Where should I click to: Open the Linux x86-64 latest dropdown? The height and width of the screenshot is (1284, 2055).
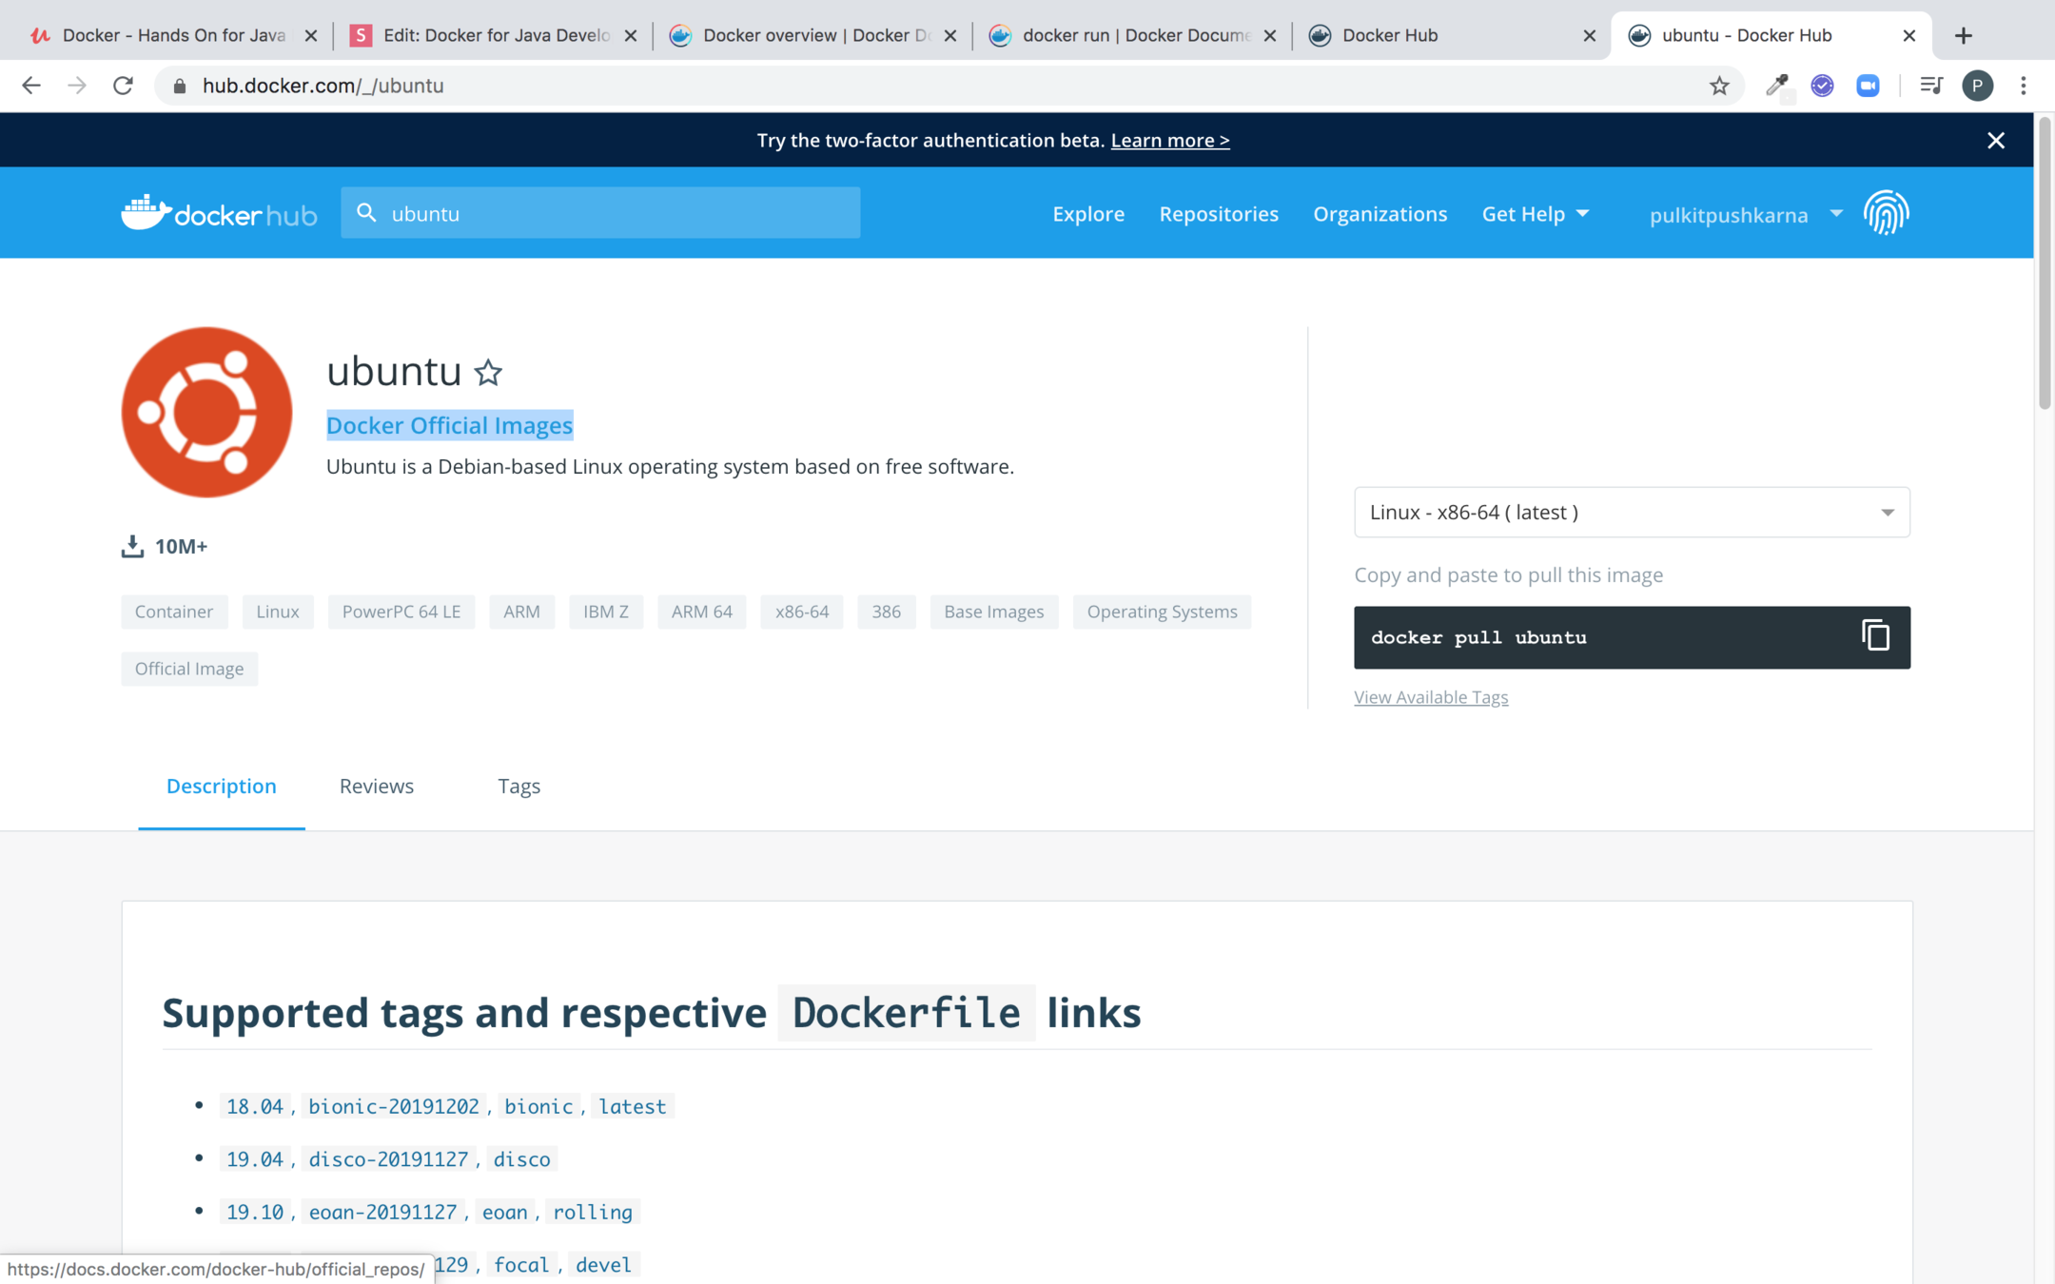(1631, 512)
